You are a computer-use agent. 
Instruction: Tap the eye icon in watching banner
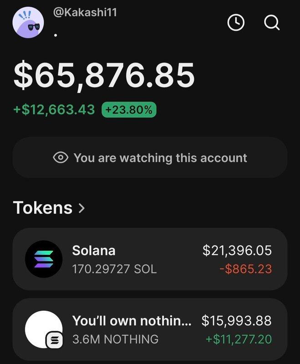coord(61,158)
